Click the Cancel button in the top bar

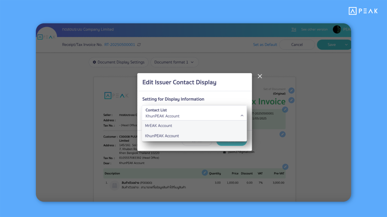click(x=297, y=45)
